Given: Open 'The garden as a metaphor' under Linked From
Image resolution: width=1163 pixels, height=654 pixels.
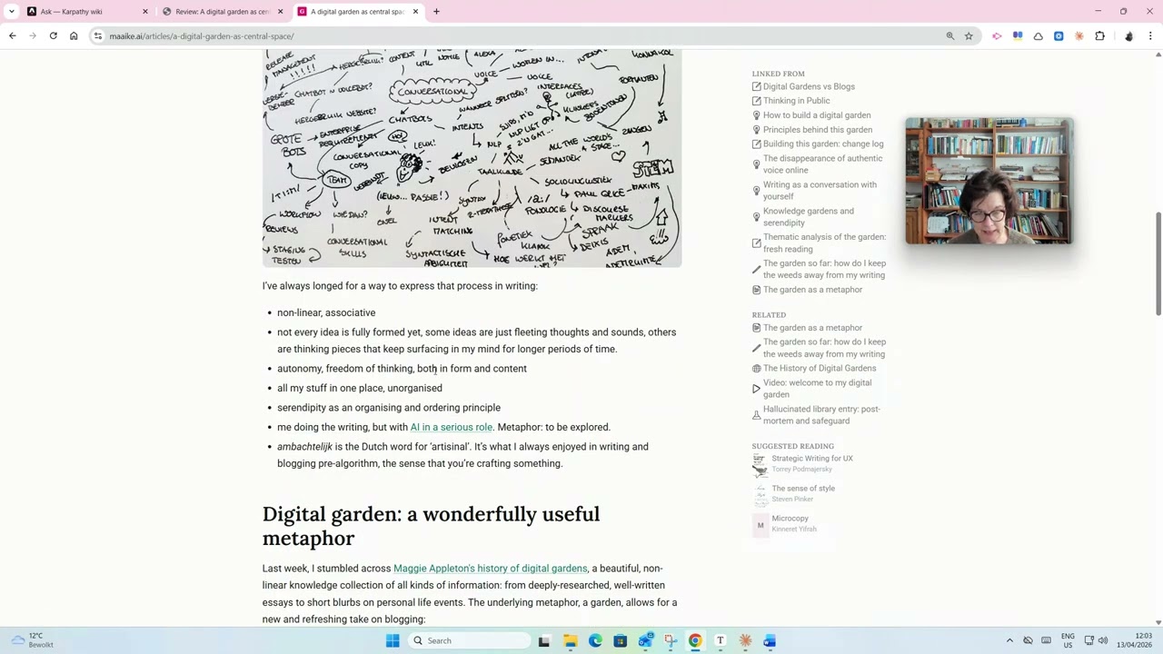Looking at the screenshot, I should tap(812, 290).
